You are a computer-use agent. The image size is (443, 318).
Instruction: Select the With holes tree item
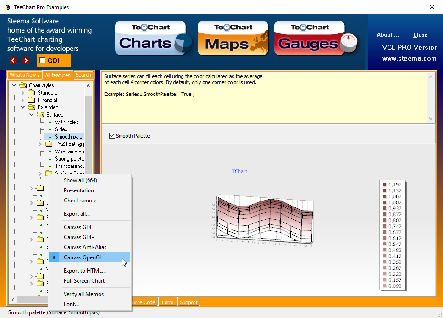point(66,122)
